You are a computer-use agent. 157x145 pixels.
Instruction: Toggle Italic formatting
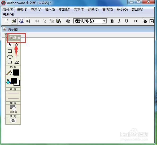tap(119, 21)
